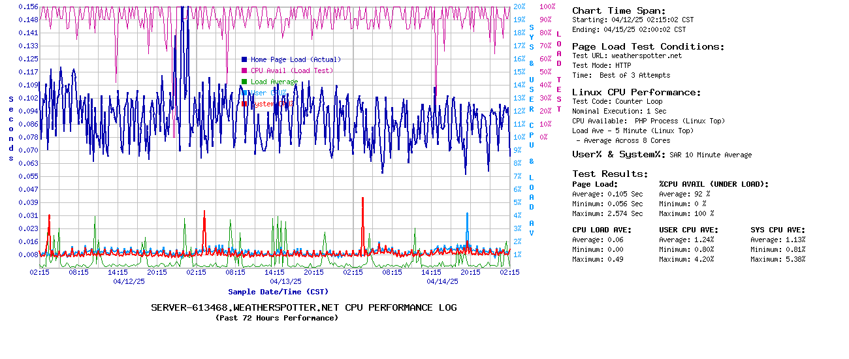
Task: Click the 04/14/25 date label on x-axis
Action: (x=443, y=281)
